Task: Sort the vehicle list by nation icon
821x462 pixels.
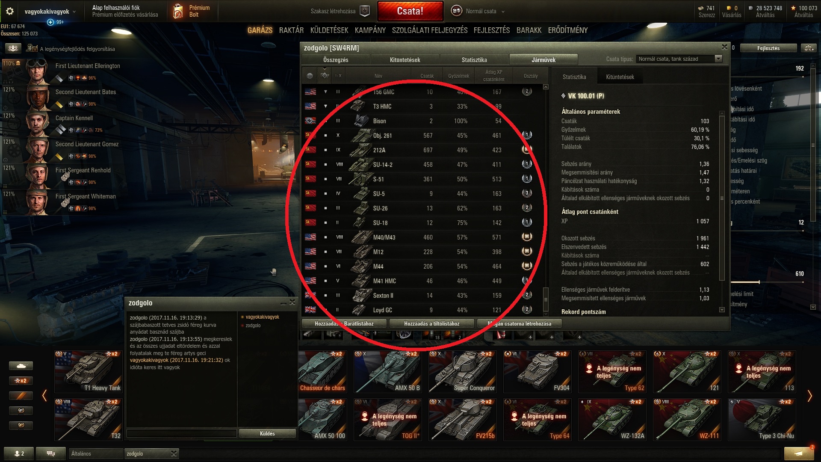Action: click(x=310, y=76)
